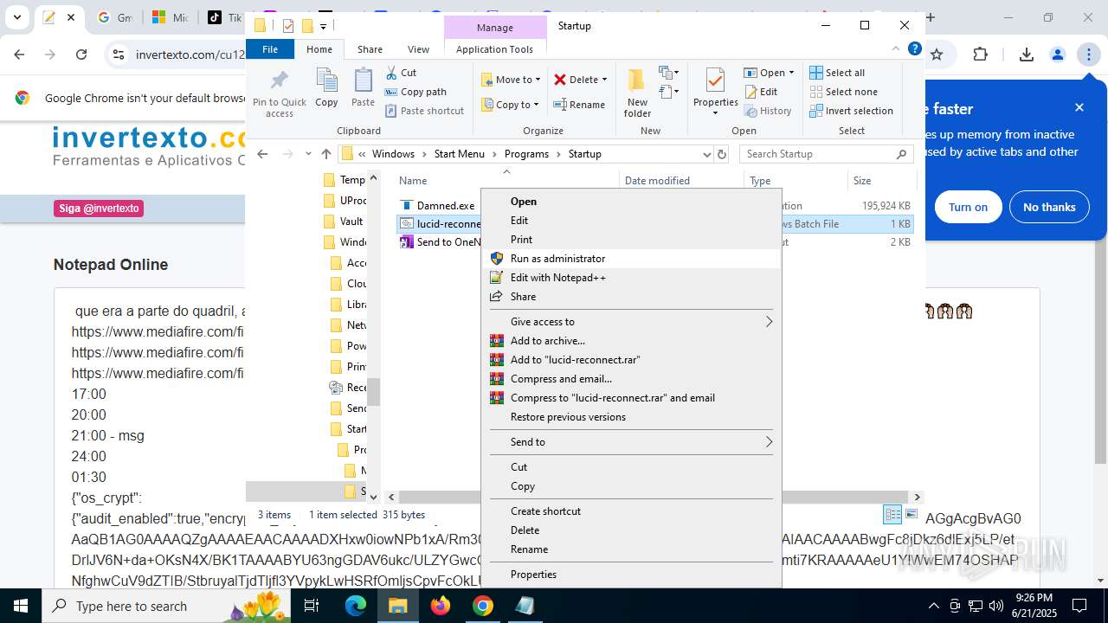
Task: Select the Temp folder in navigation tree
Action: click(x=345, y=180)
